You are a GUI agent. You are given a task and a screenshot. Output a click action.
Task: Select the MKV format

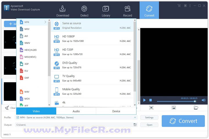pos(32,29)
